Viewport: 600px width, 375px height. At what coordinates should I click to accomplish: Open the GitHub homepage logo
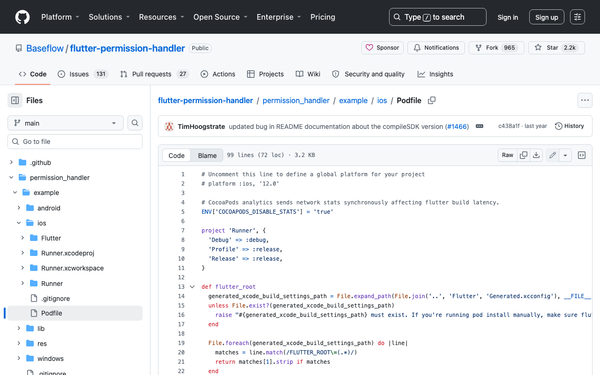point(22,17)
